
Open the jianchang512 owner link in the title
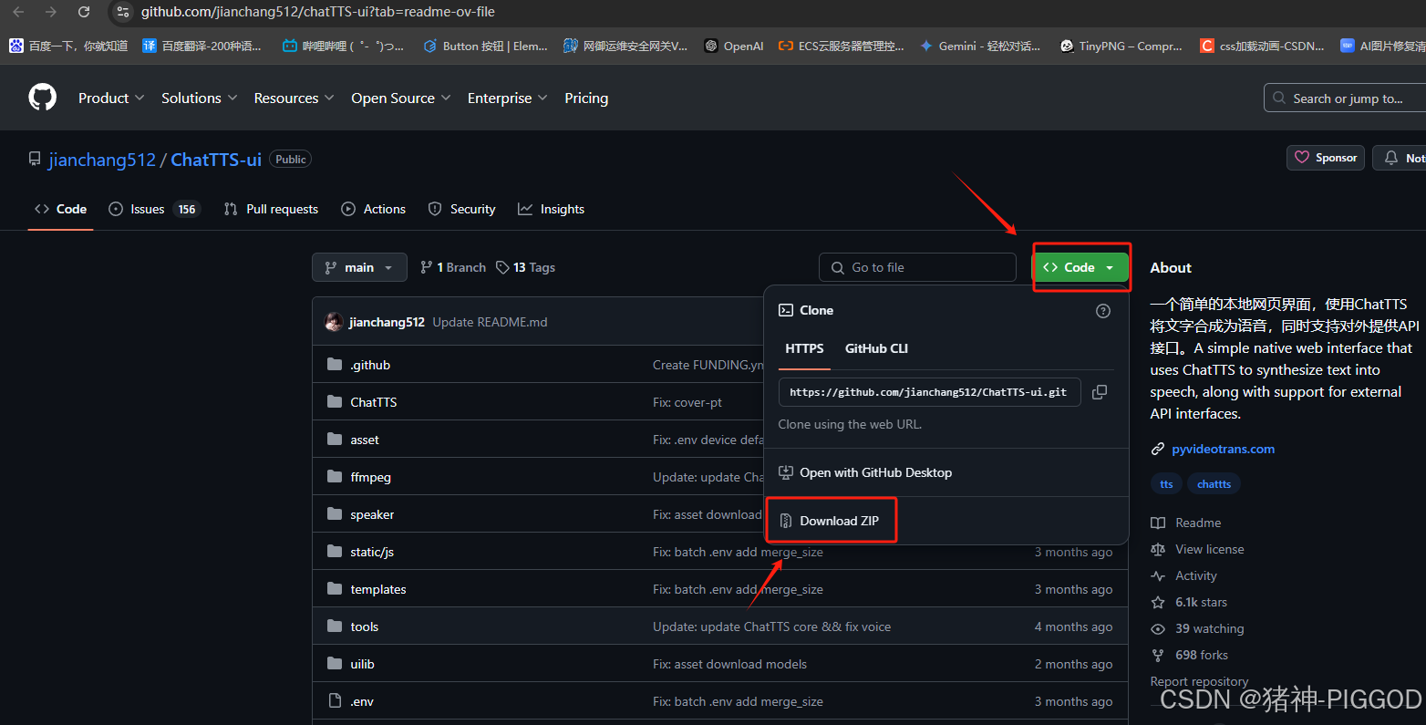tap(102, 160)
